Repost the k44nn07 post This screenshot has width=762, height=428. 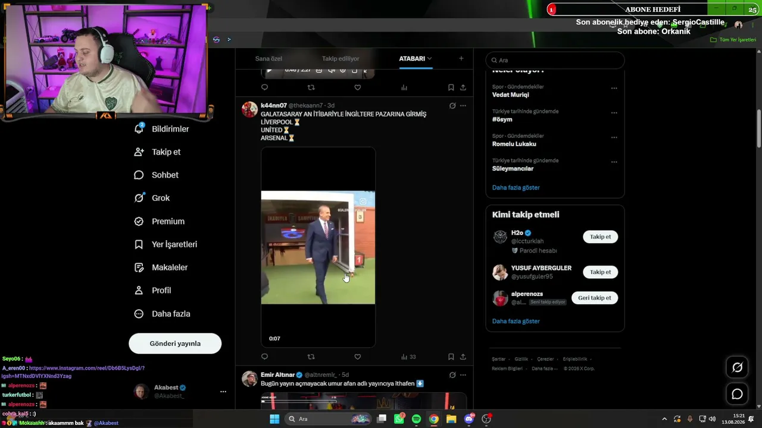(311, 357)
